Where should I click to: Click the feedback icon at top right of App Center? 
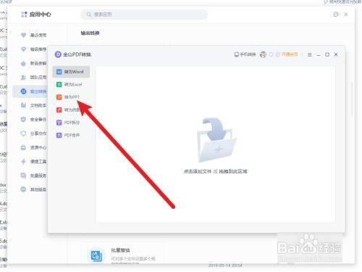point(336,15)
